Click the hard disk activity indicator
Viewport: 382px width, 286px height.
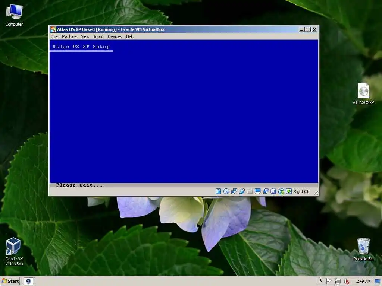pyautogui.click(x=219, y=191)
